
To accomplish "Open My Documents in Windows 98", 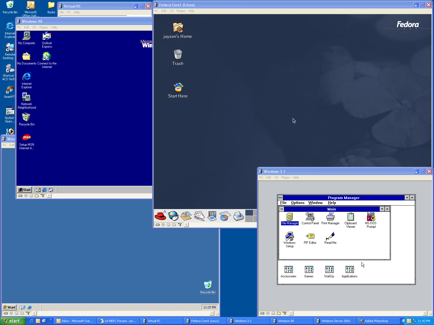I will point(27,58).
